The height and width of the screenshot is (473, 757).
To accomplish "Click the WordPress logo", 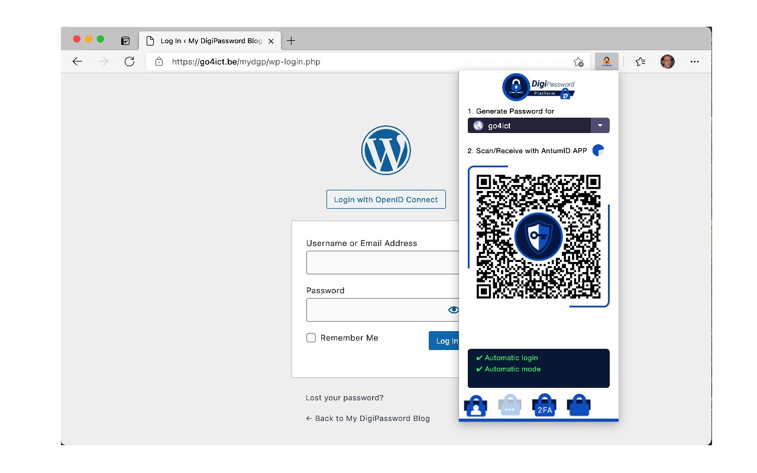I will point(386,150).
